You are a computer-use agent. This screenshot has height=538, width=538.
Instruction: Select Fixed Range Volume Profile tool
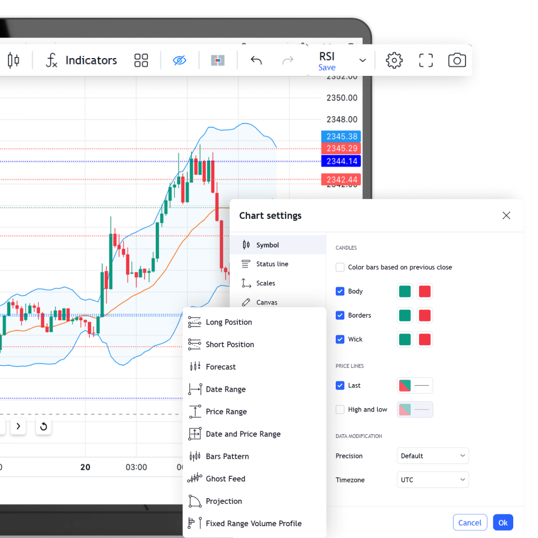click(x=254, y=523)
